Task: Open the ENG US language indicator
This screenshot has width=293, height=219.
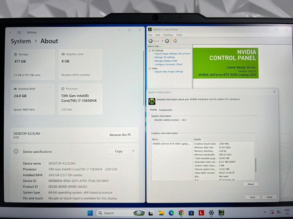Action: click(287, 212)
